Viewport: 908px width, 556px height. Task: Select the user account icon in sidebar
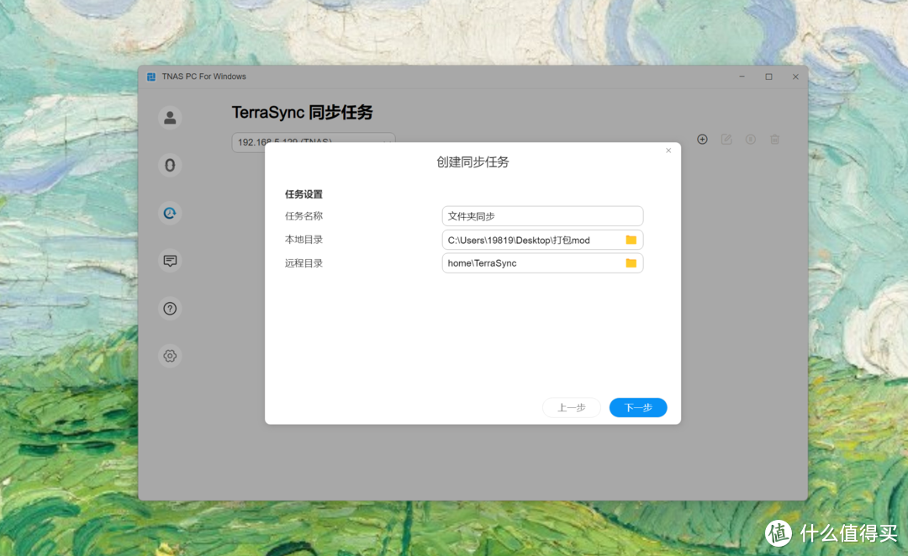170,118
